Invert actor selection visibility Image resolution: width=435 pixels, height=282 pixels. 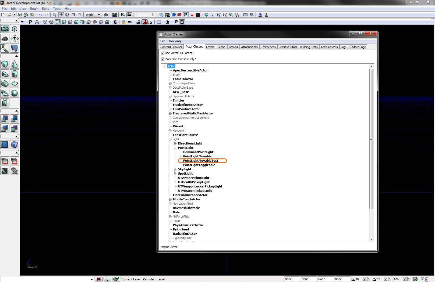pos(5,171)
